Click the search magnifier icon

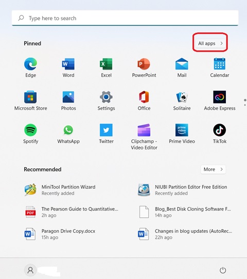coord(21,18)
